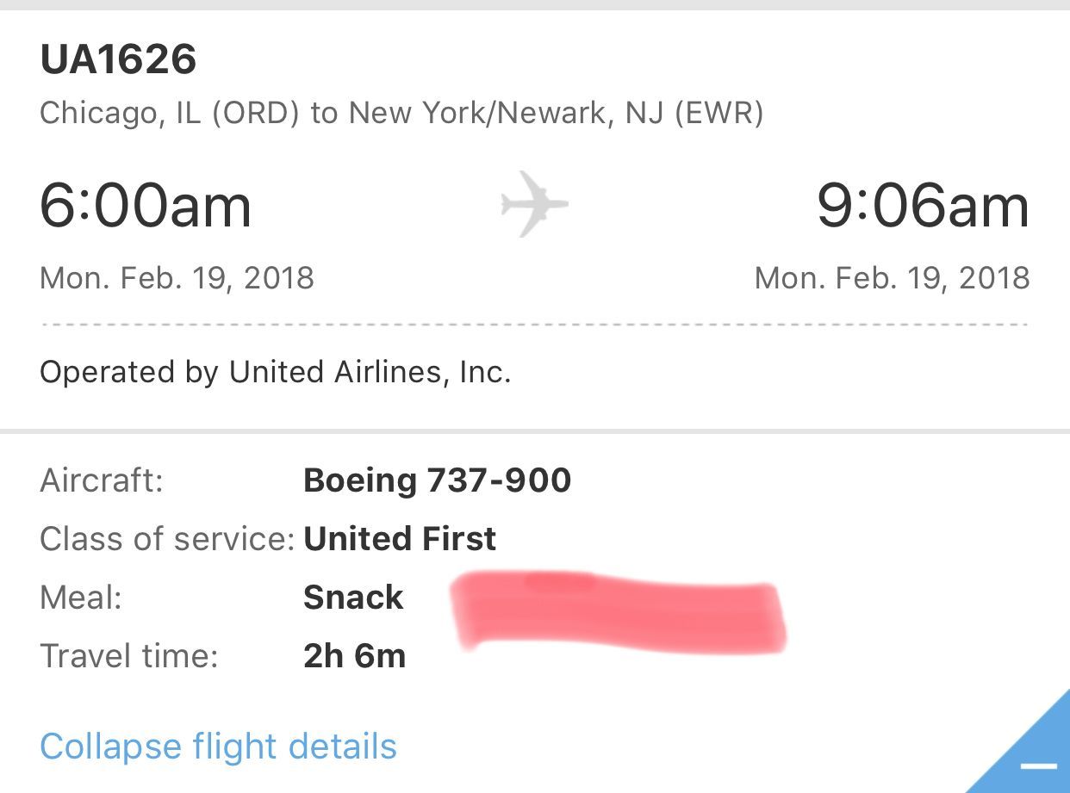Click the Chicago to Newark route text
Viewport: 1070px width, 793px height.
tap(401, 113)
